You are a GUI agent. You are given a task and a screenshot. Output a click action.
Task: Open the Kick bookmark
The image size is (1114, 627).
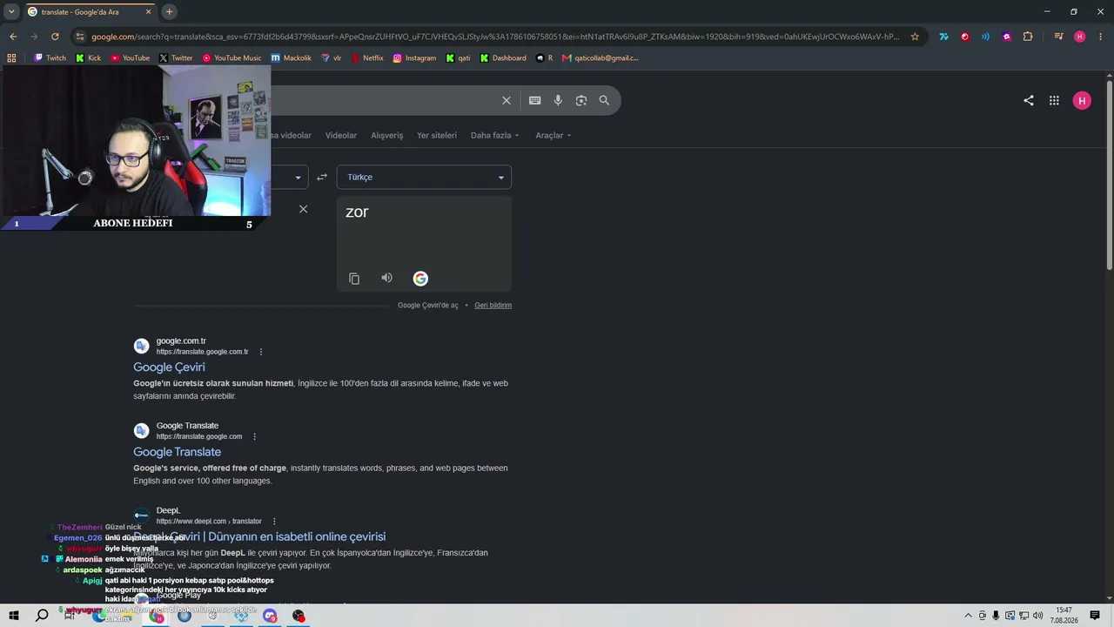point(88,58)
